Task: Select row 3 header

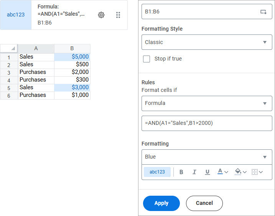Action: [x=9, y=72]
